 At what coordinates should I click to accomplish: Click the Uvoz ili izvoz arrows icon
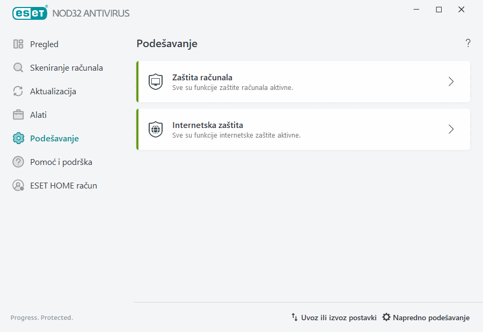[x=295, y=317]
